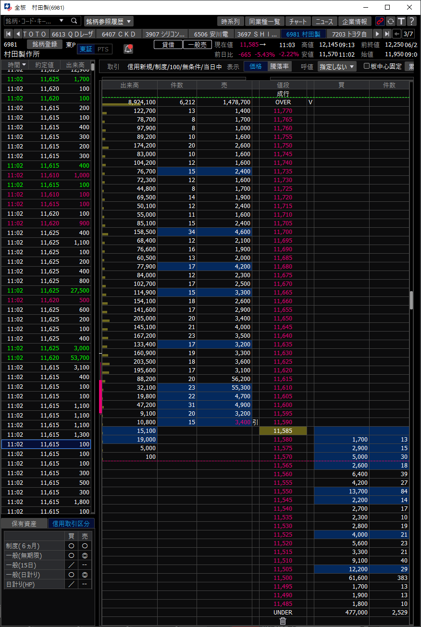421x627 pixels.
Task: Open the help question mark icon
Action: (x=411, y=21)
